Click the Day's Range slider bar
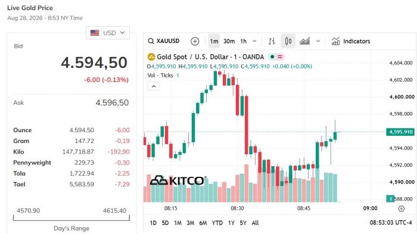 pyautogui.click(x=71, y=218)
